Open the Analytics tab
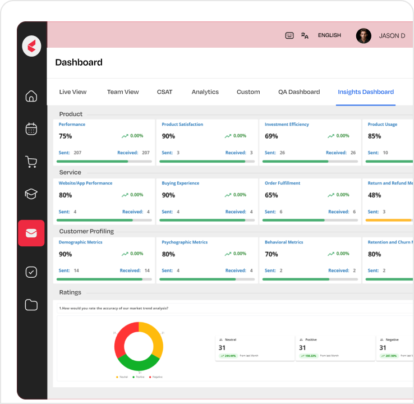The image size is (414, 404). point(205,92)
